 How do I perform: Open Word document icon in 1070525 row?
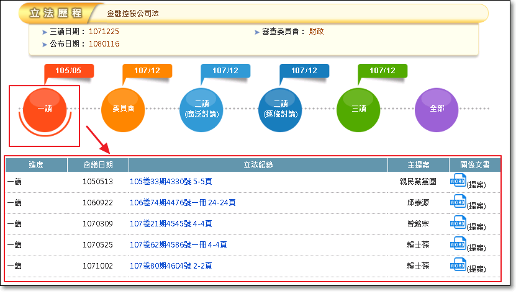click(458, 243)
